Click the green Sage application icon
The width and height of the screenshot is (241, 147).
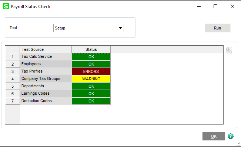[x=6, y=6]
